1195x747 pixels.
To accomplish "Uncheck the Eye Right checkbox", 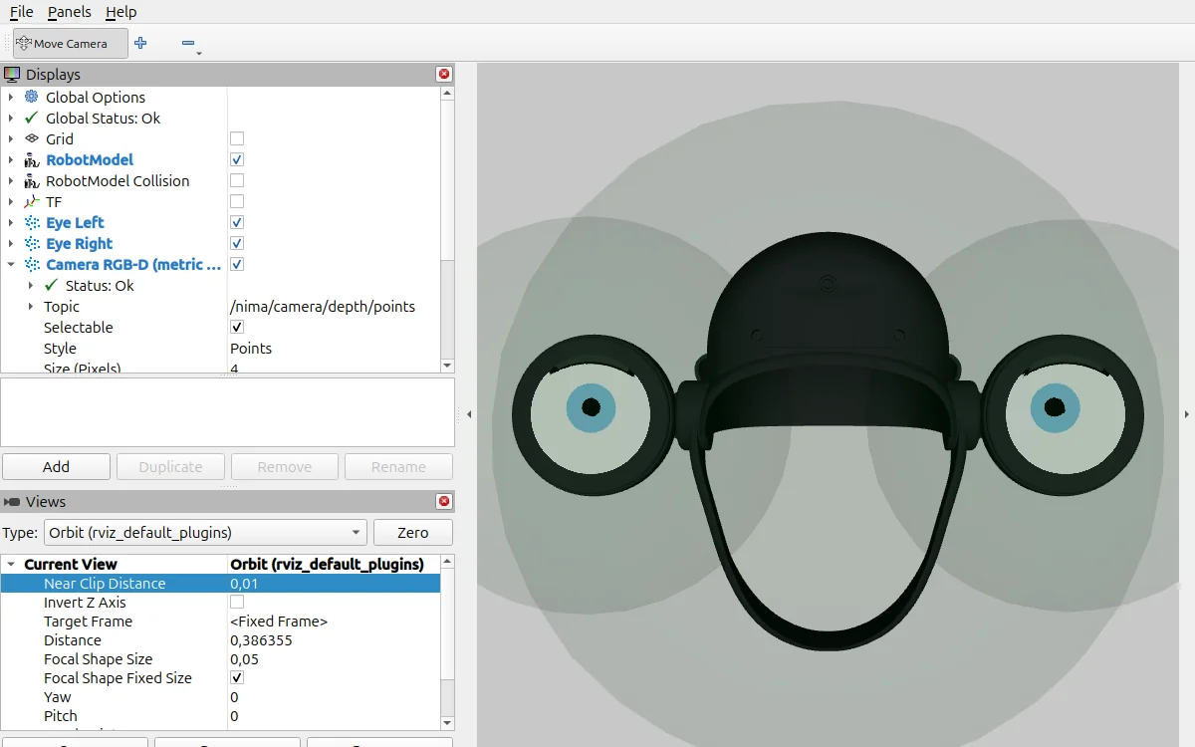I will [x=237, y=243].
